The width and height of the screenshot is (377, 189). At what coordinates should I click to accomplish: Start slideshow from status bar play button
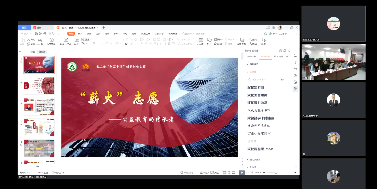pyautogui.click(x=242, y=172)
